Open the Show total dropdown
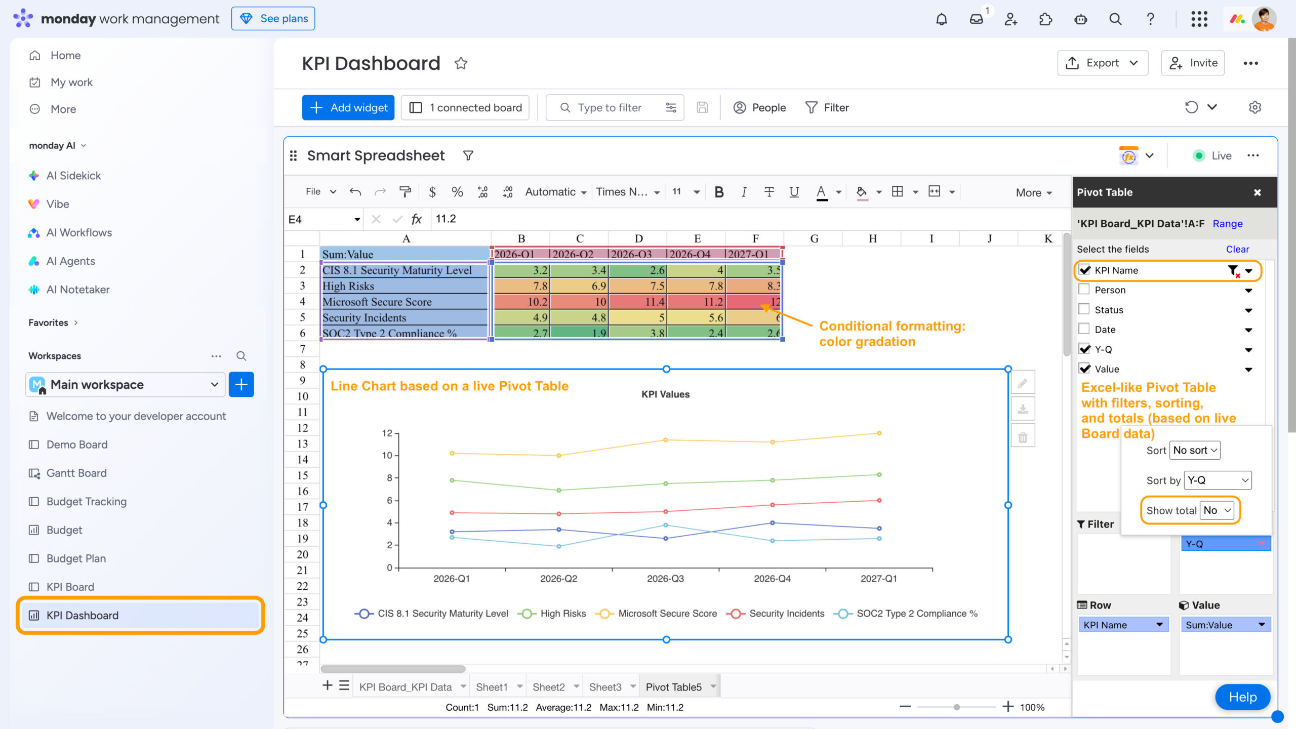The width and height of the screenshot is (1296, 729). click(x=1218, y=510)
